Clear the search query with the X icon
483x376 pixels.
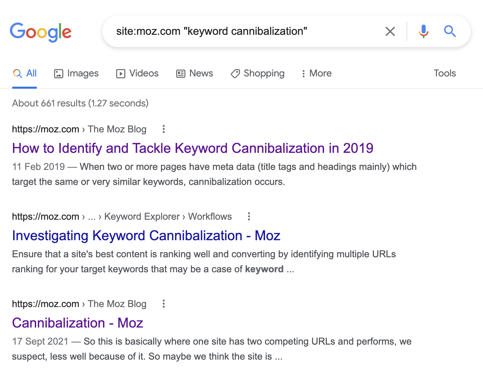click(x=390, y=31)
